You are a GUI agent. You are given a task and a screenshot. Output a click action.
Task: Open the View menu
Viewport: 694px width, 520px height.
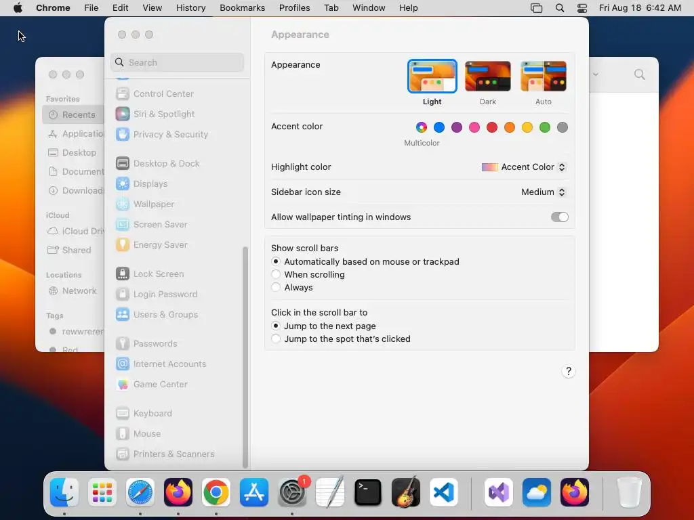point(152,8)
